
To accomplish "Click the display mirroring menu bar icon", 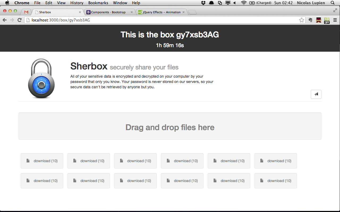I will point(228,3).
